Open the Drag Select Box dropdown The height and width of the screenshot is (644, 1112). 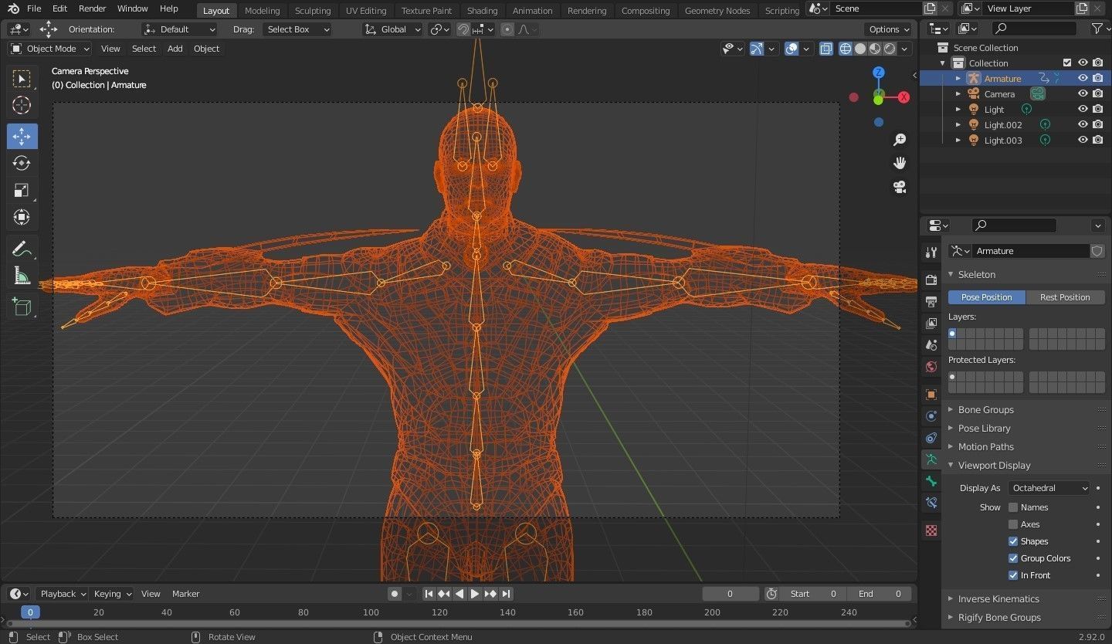[x=297, y=29]
